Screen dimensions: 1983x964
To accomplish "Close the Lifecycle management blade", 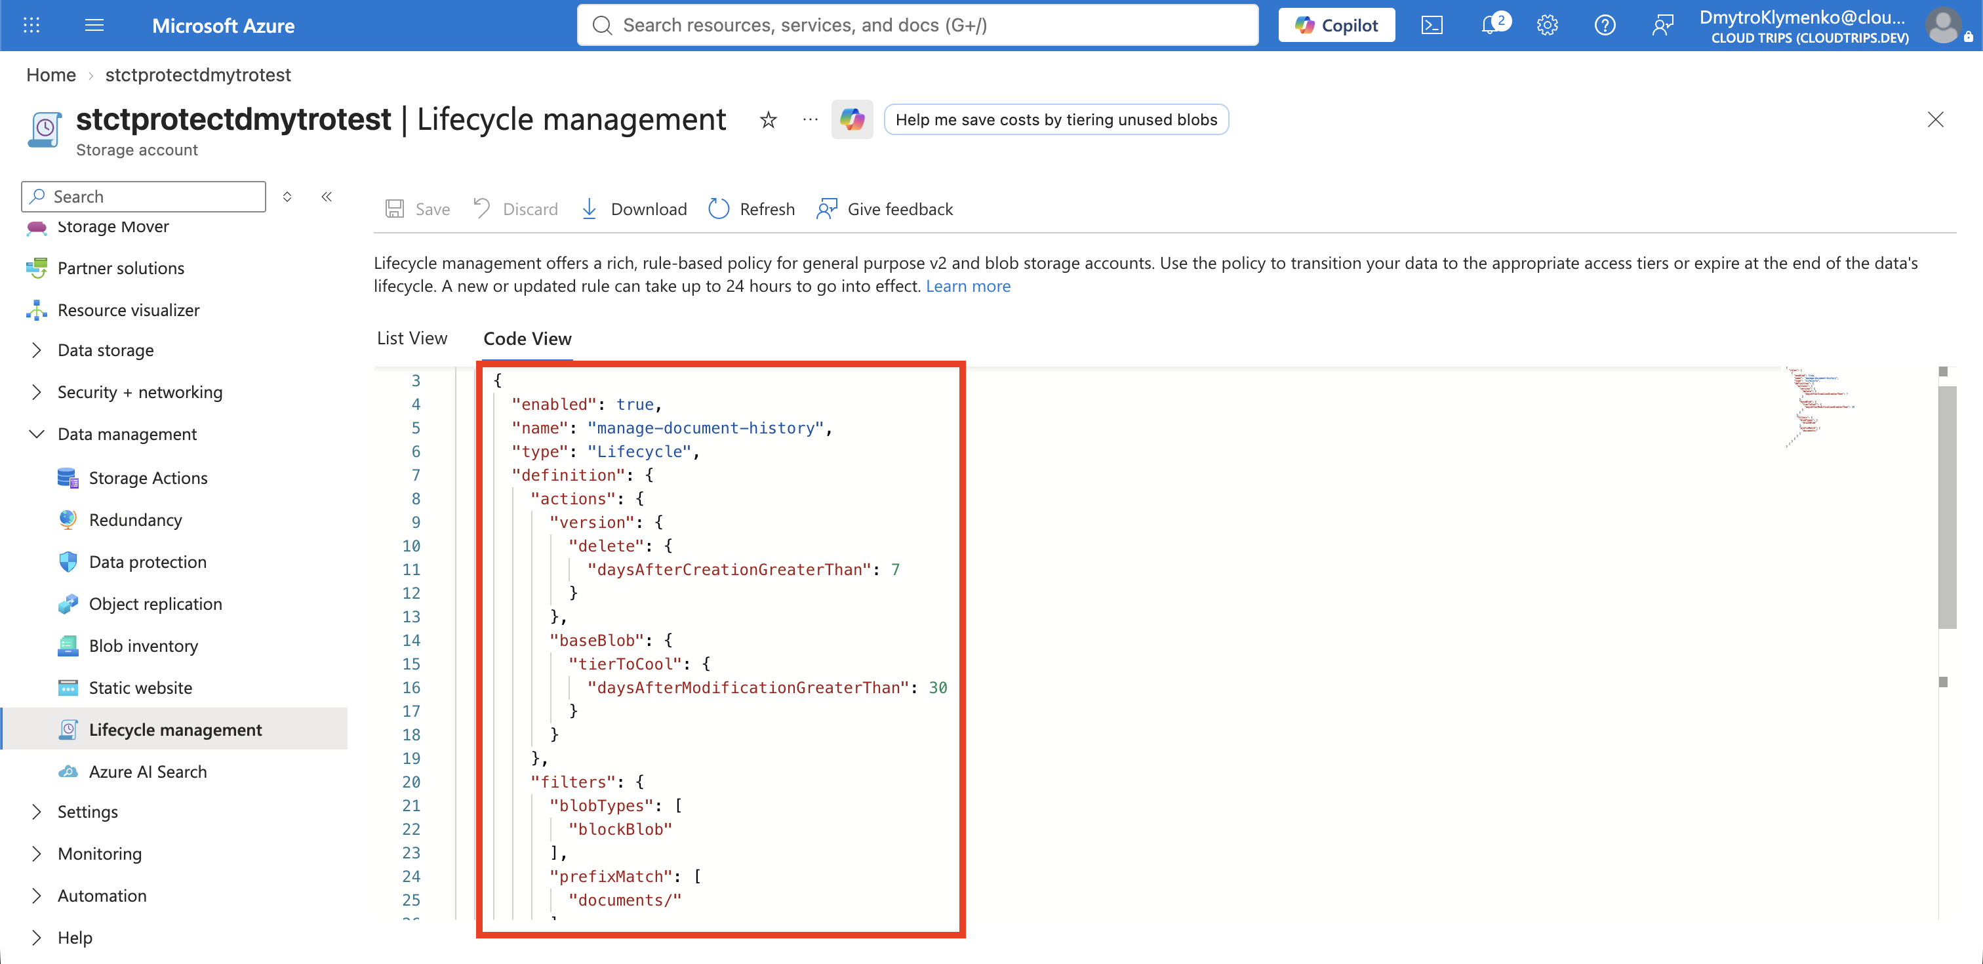I will (1935, 119).
